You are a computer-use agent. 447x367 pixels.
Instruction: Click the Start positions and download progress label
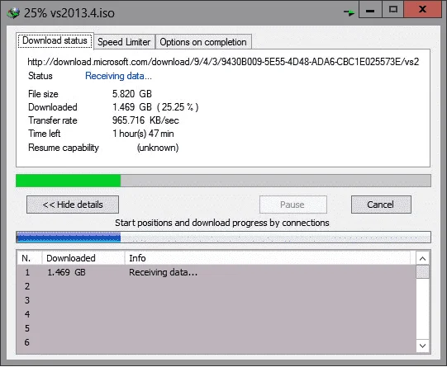(222, 223)
